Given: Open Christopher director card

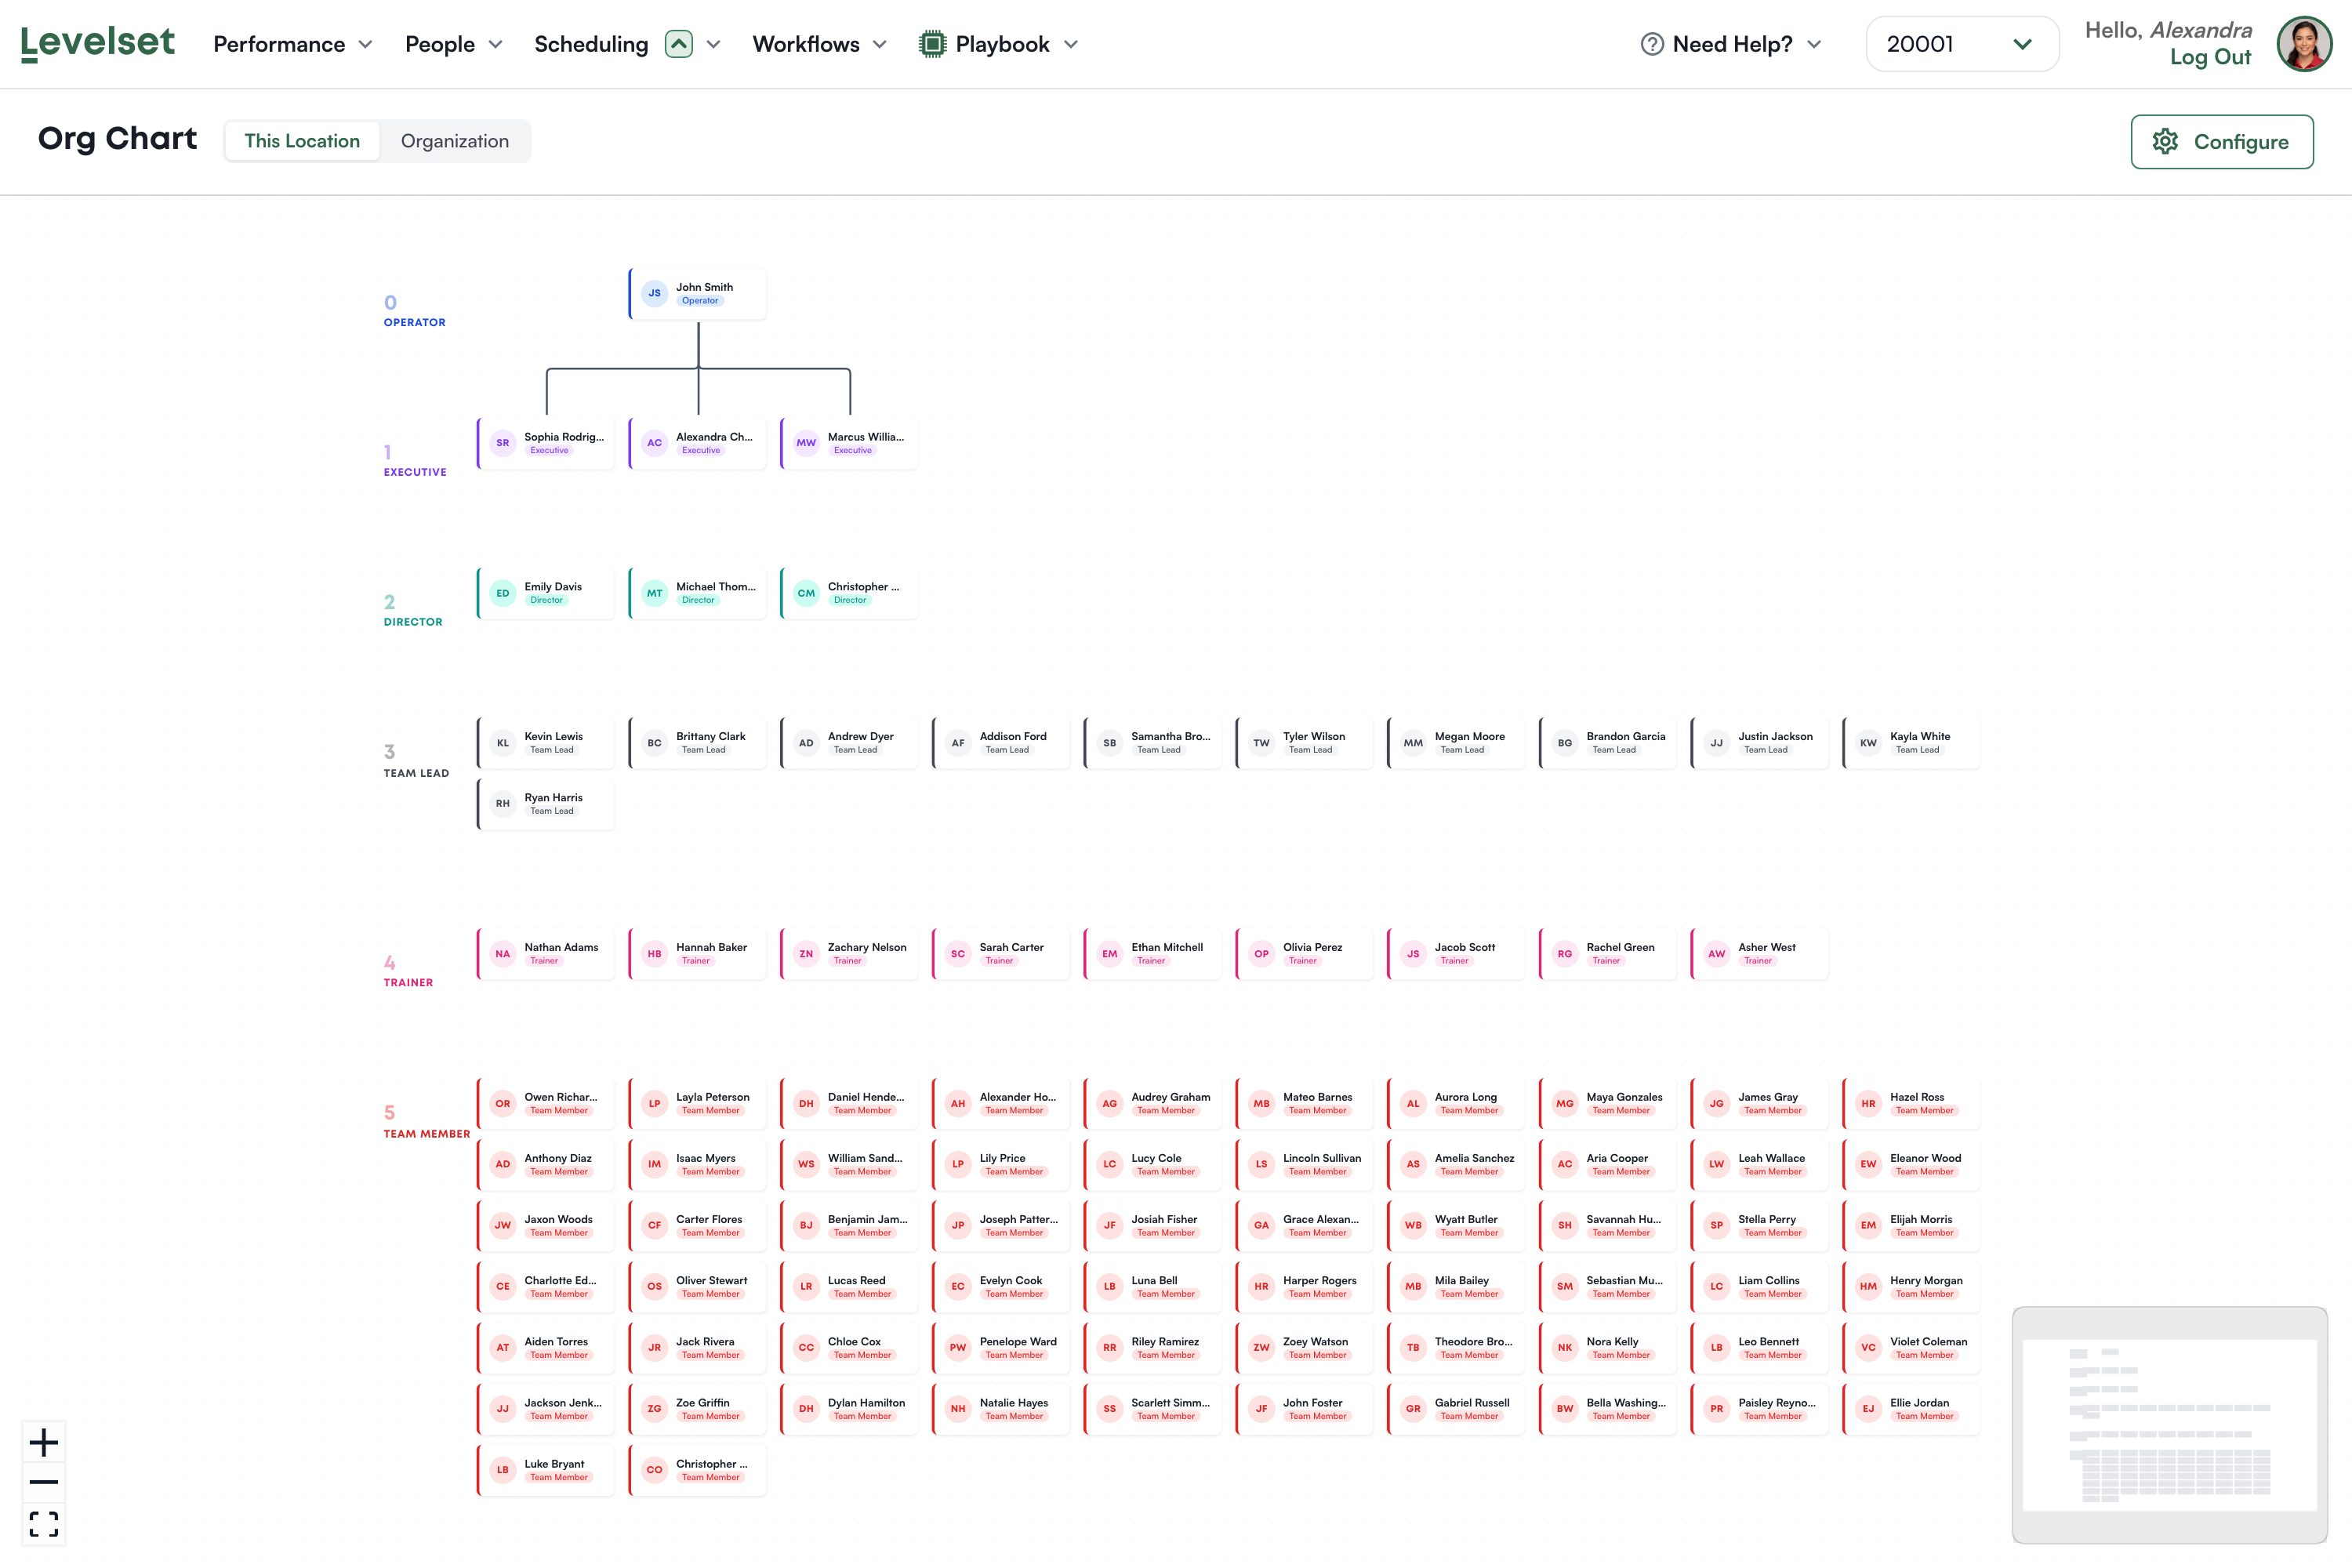Looking at the screenshot, I should tap(849, 593).
